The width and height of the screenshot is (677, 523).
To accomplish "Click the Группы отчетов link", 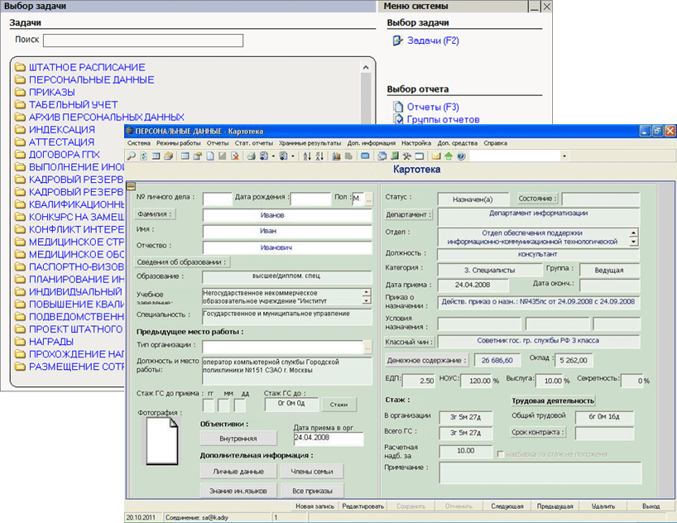I will [443, 120].
